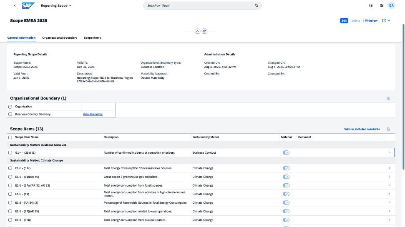Open the feedback chat icon
Viewport: 405px width, 227px height.
tap(382, 6)
